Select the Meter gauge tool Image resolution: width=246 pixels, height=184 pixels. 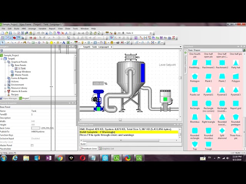tap(101, 43)
